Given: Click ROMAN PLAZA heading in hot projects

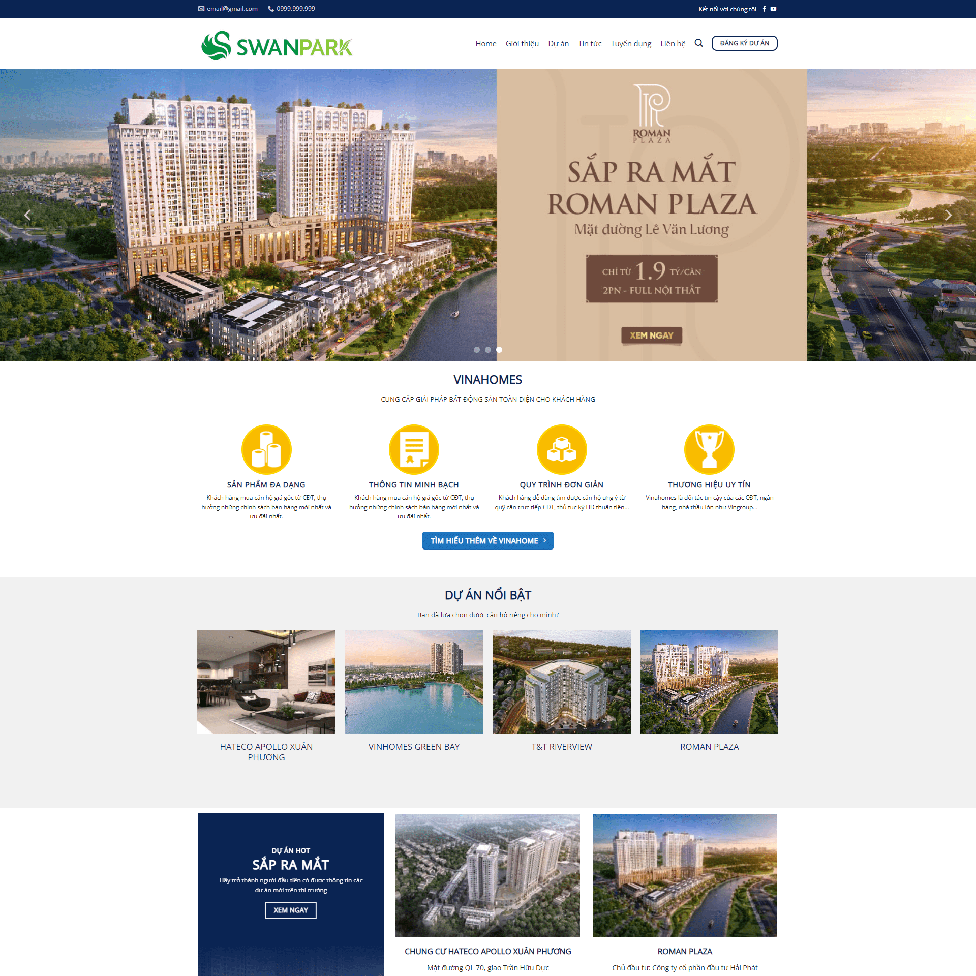Looking at the screenshot, I should (685, 951).
